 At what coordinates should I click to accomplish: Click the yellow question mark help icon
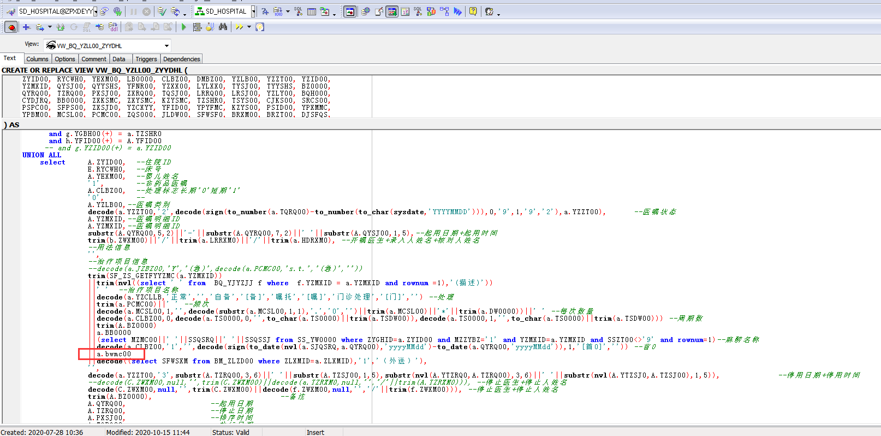point(473,11)
